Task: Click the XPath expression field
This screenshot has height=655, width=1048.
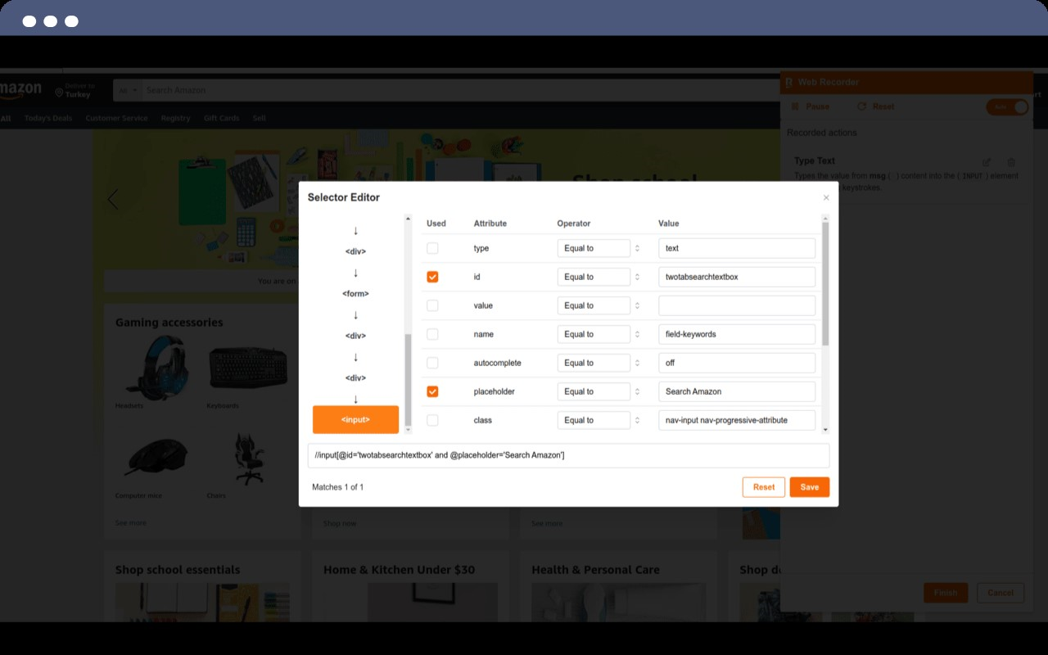Action: pyautogui.click(x=568, y=455)
